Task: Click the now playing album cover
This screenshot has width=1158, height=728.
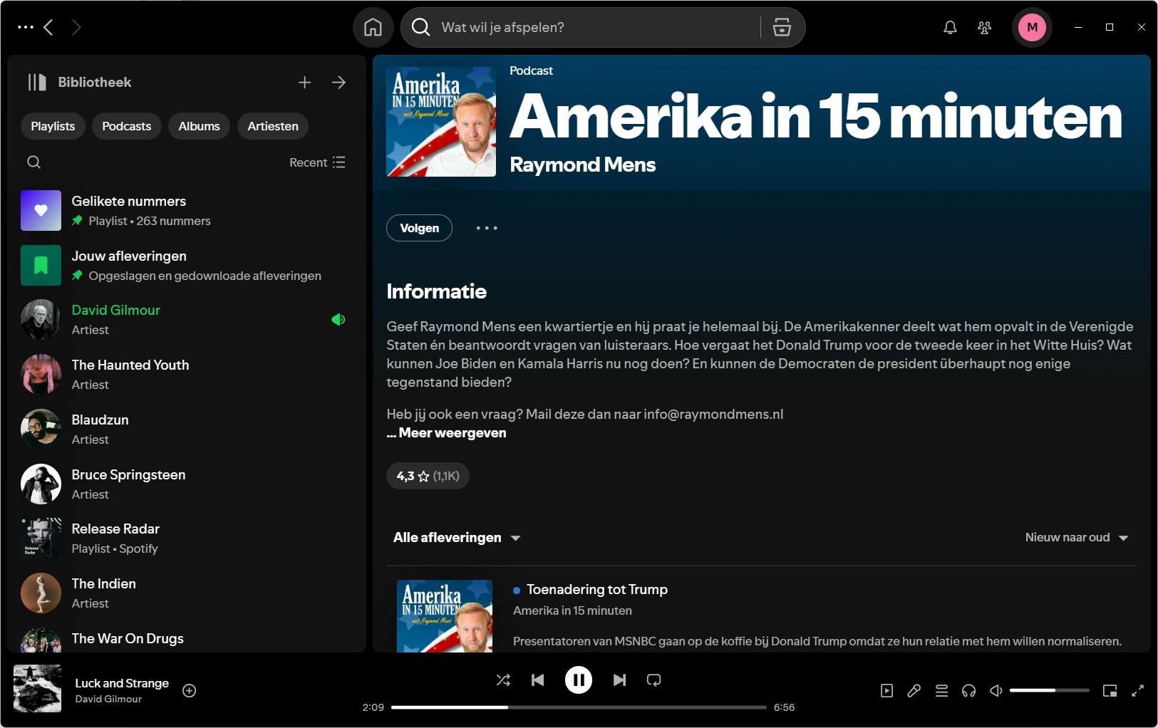Action: (37, 689)
